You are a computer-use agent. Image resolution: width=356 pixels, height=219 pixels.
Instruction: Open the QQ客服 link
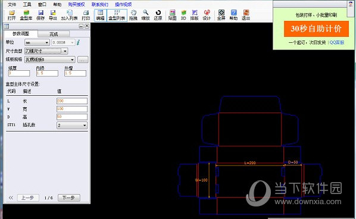[337, 42]
